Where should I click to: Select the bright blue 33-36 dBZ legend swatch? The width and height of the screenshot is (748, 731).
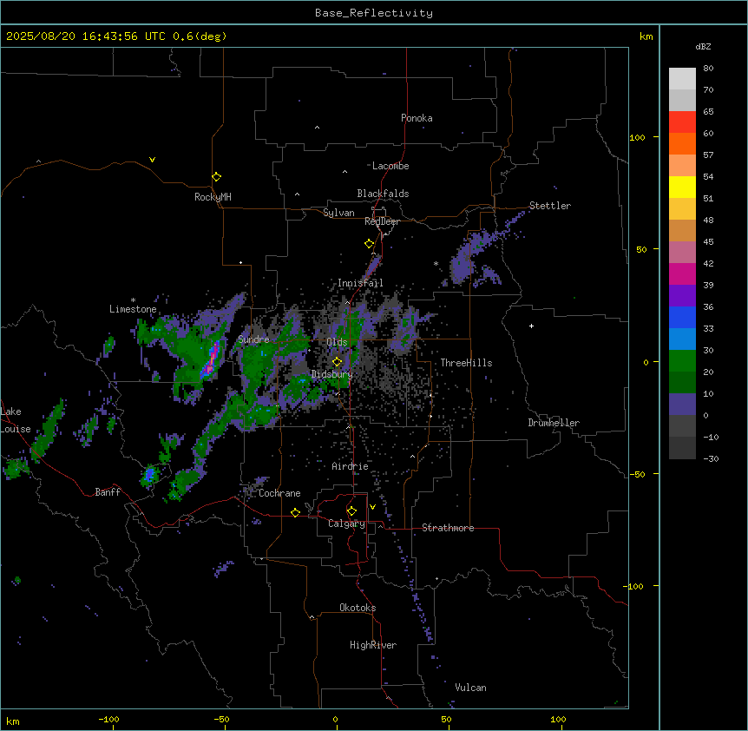pos(682,317)
